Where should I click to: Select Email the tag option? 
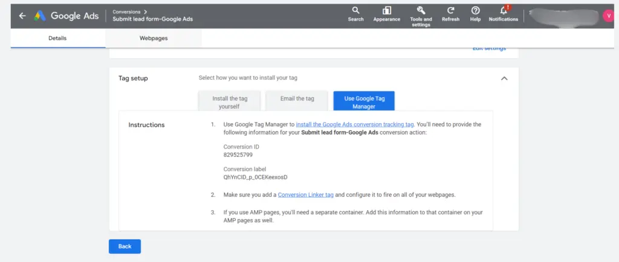297,101
